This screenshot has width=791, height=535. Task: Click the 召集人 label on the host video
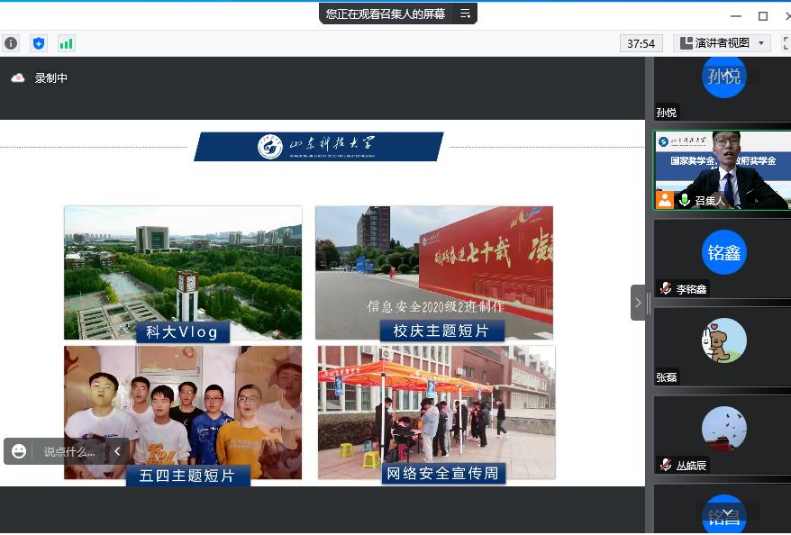tap(710, 201)
